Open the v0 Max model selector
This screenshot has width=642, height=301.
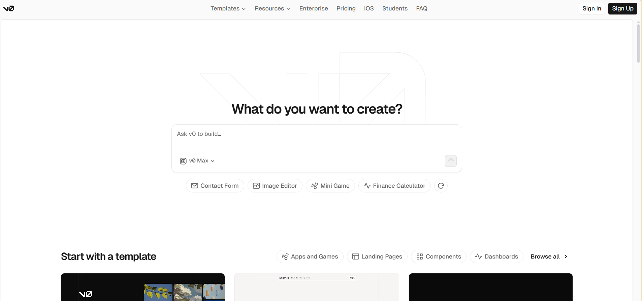(197, 161)
